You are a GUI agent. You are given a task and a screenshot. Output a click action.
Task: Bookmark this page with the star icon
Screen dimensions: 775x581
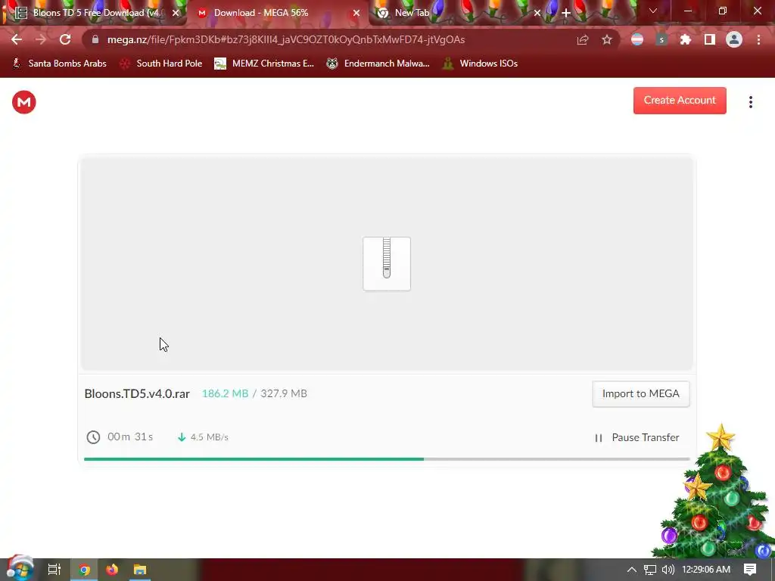point(607,40)
